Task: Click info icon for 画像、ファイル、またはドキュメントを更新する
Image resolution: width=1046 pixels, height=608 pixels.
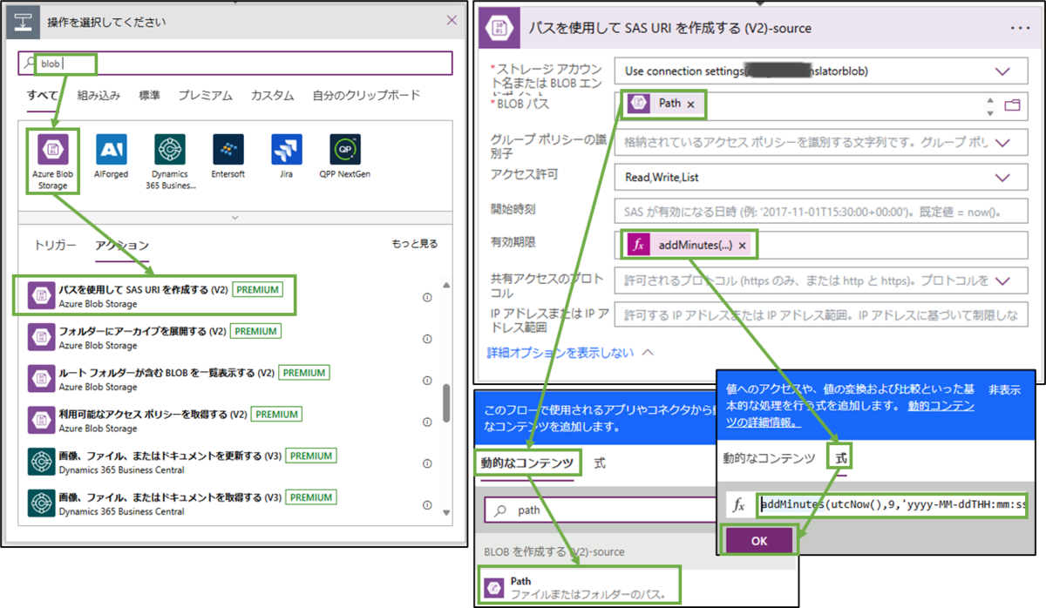Action: click(427, 463)
